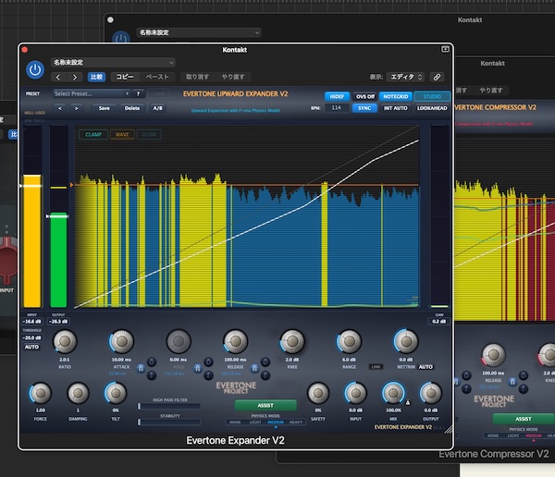Click the やり直す redo button in Expander window
The image size is (555, 477).
click(x=232, y=77)
